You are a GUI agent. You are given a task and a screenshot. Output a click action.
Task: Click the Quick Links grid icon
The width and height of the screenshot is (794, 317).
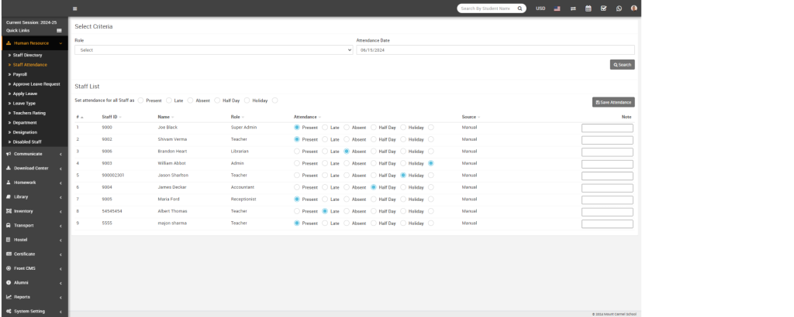coord(59,30)
